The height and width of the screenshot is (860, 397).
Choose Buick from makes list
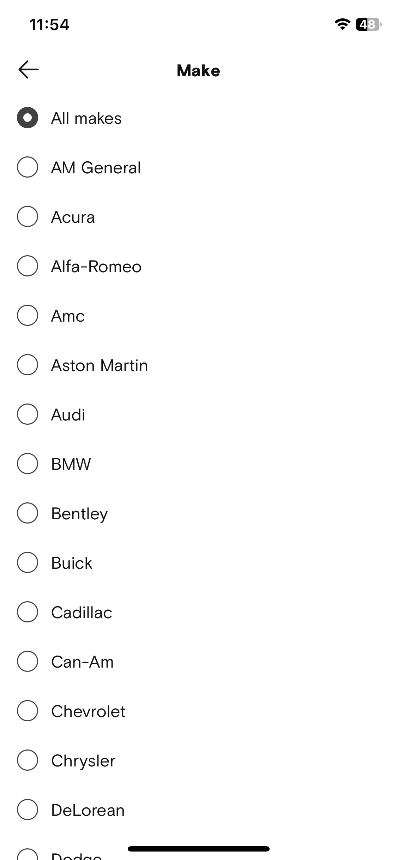[x=28, y=562]
